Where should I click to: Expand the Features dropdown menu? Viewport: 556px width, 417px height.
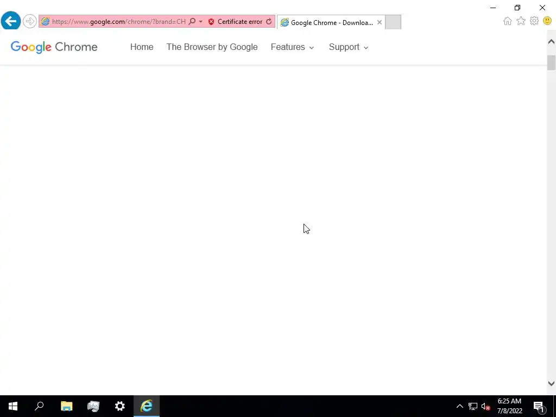[292, 47]
